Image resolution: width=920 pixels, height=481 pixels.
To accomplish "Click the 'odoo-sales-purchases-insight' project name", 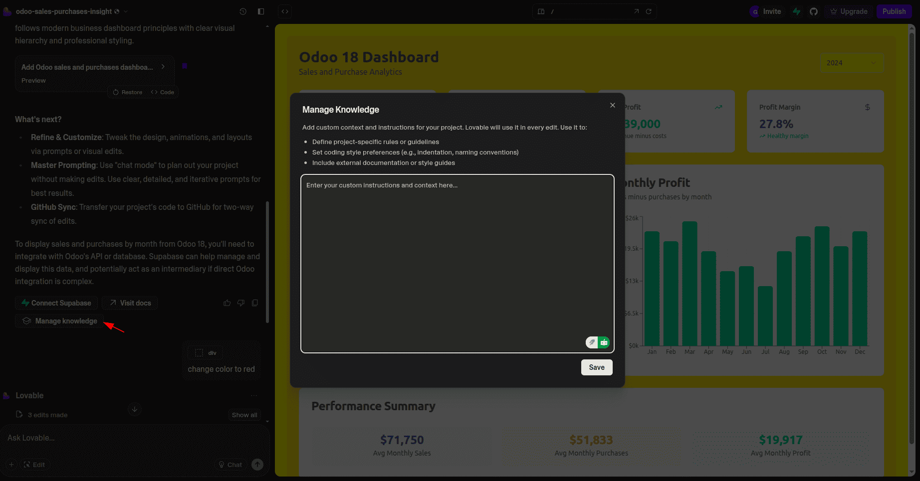I will click(x=64, y=11).
